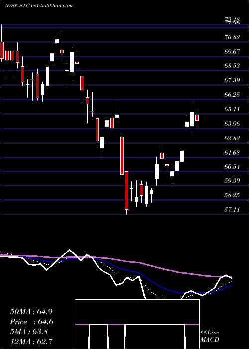The width and height of the screenshot is (249, 349).
Task: Select the 69.67 price axis label
Action: [x=232, y=51]
